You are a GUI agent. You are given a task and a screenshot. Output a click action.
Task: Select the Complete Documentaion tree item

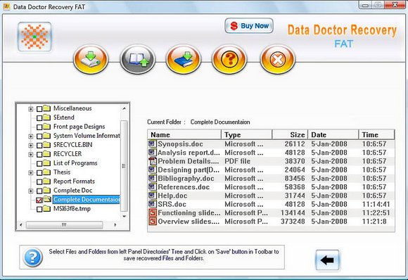tap(87, 200)
